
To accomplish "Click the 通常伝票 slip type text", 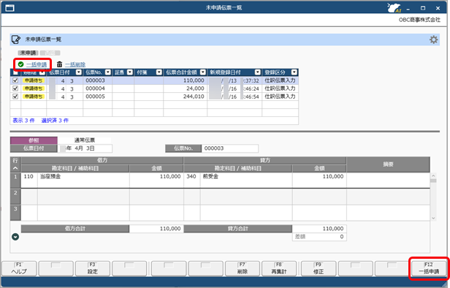I will pyautogui.click(x=85, y=140).
